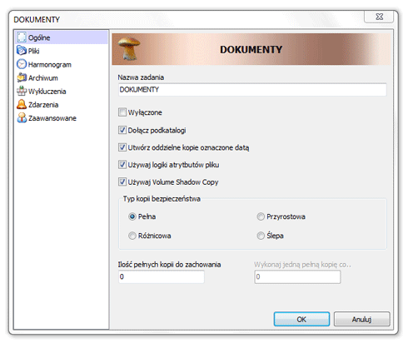Open the Harmonogram clock icon

22,64
